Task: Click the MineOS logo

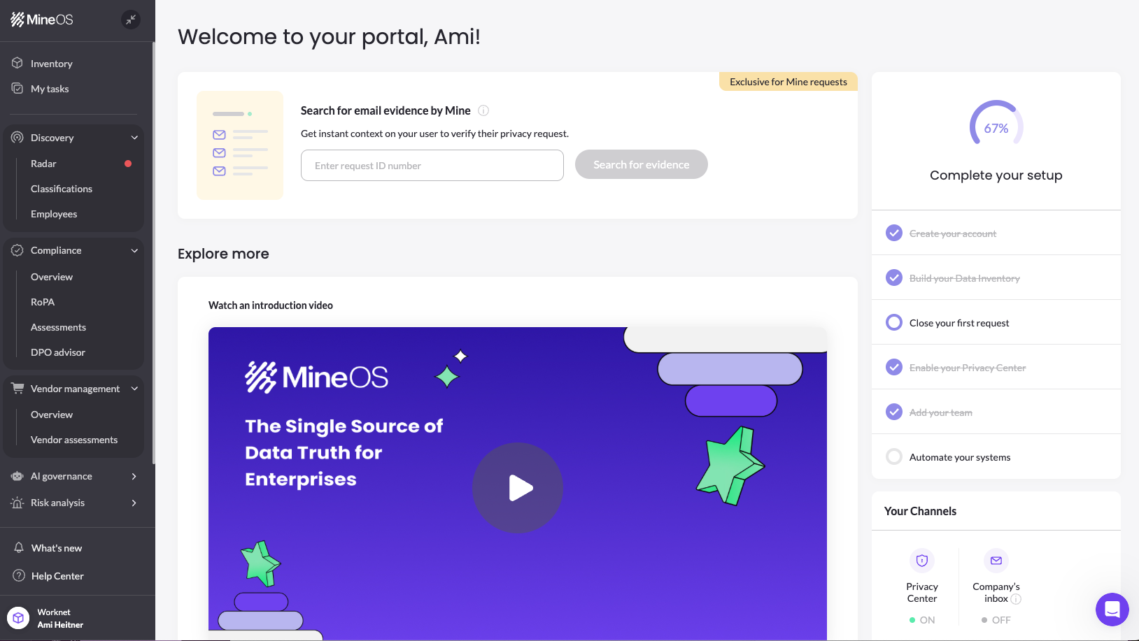Action: point(42,20)
